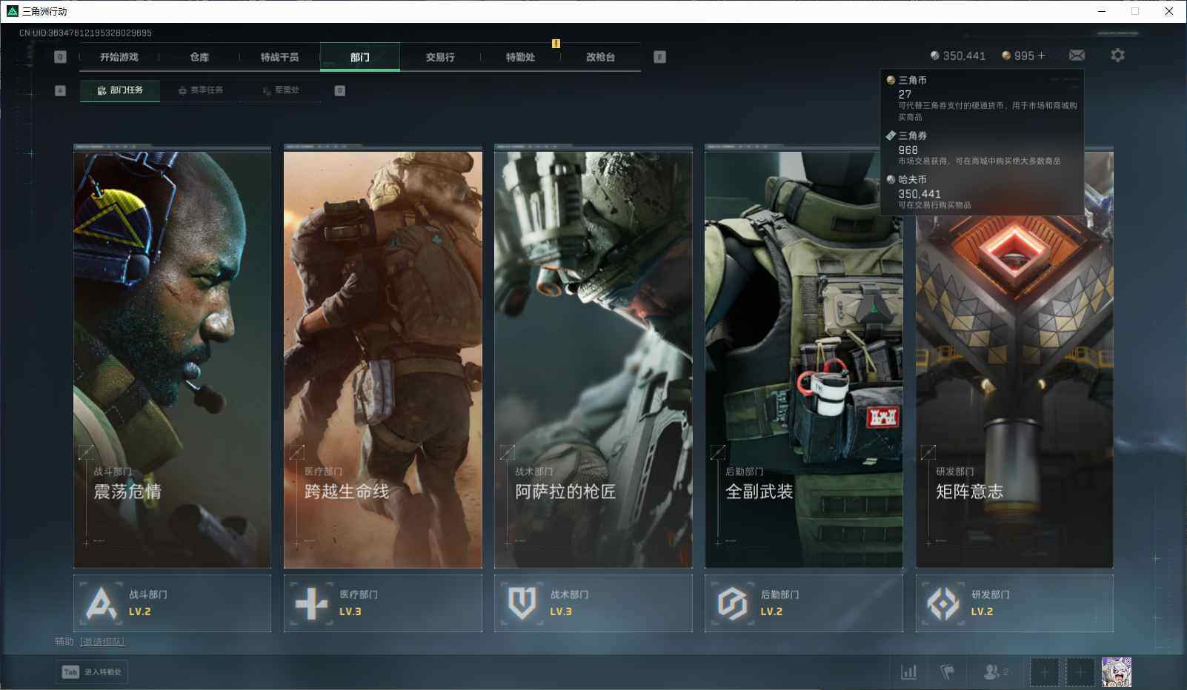Go to the 交易行 tab
Image resolution: width=1187 pixels, height=690 pixels.
(440, 57)
